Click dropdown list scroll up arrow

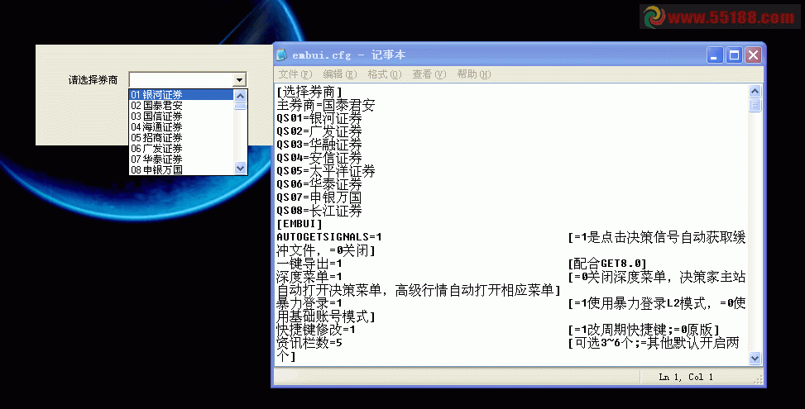tap(240, 95)
